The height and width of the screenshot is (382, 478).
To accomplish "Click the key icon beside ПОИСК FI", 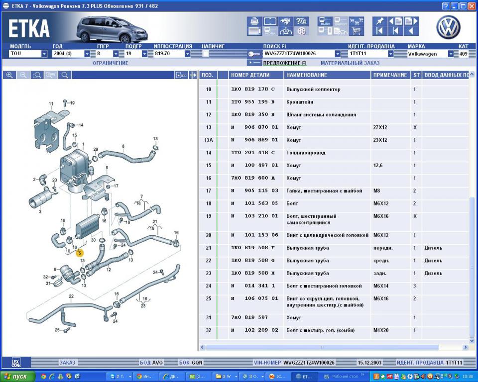I will coord(254,54).
